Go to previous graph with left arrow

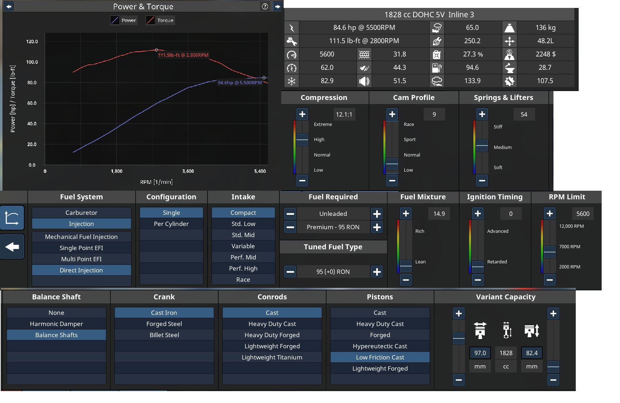click(9, 6)
